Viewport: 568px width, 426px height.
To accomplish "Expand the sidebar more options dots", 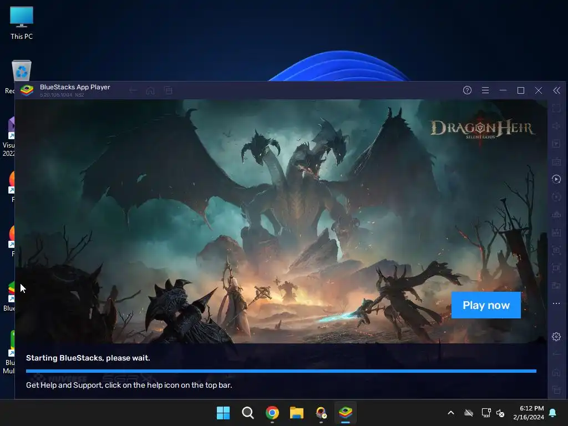I will 556,303.
